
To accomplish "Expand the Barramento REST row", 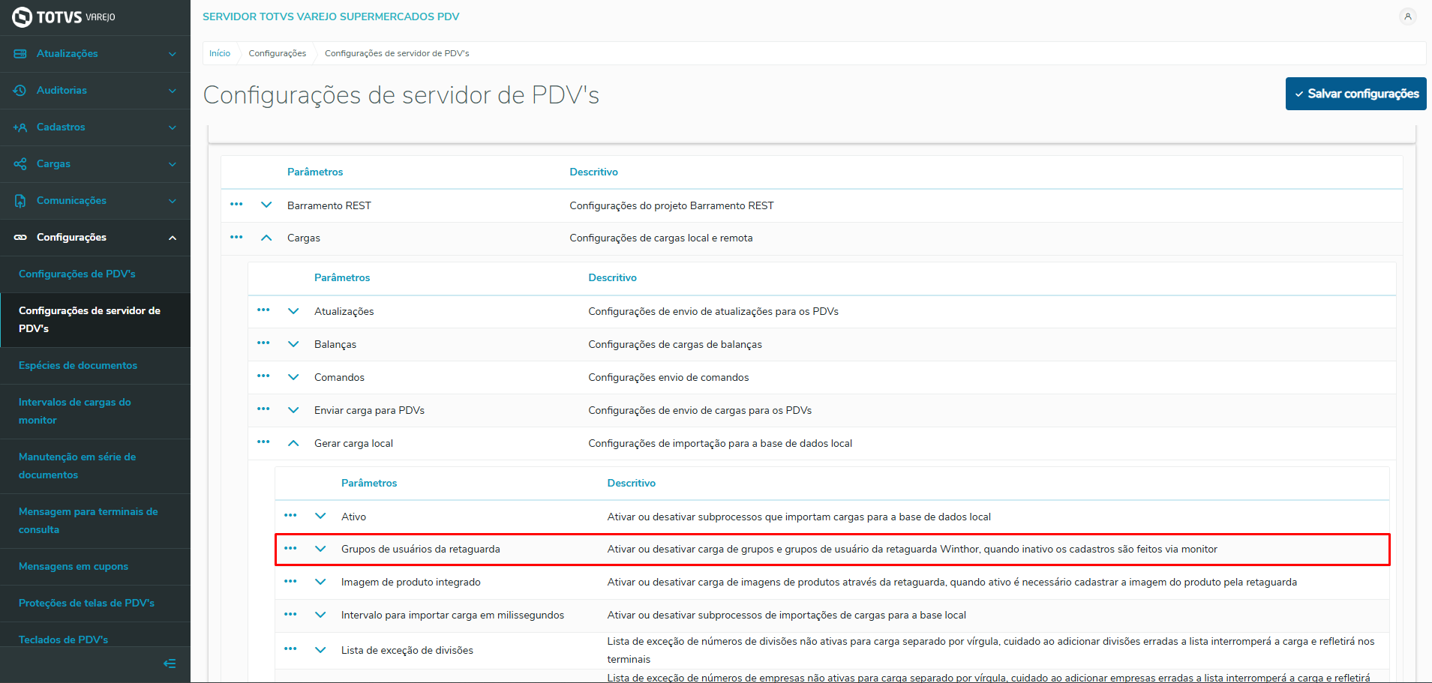I will [x=266, y=205].
